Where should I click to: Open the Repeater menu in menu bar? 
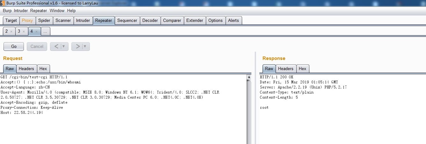point(39,10)
